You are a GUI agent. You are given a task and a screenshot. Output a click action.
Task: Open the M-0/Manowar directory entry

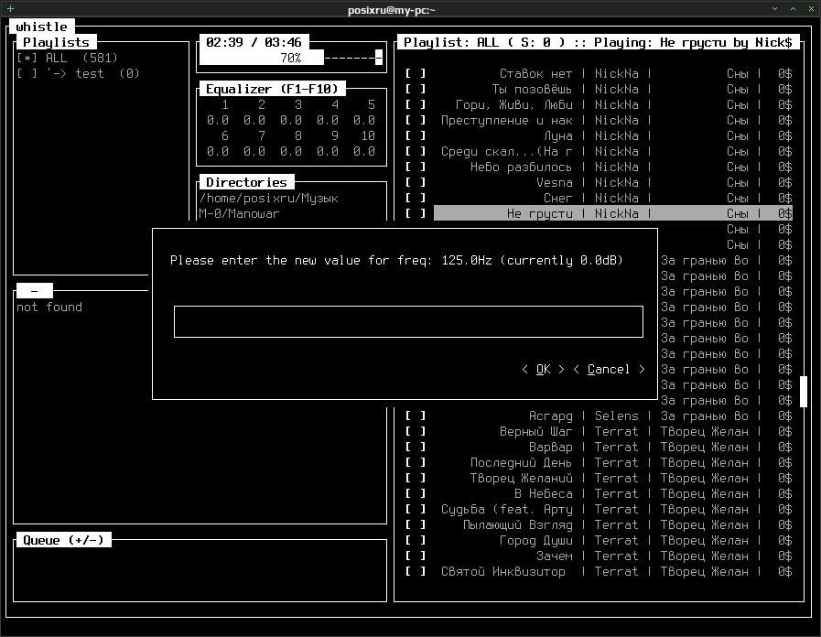point(239,213)
